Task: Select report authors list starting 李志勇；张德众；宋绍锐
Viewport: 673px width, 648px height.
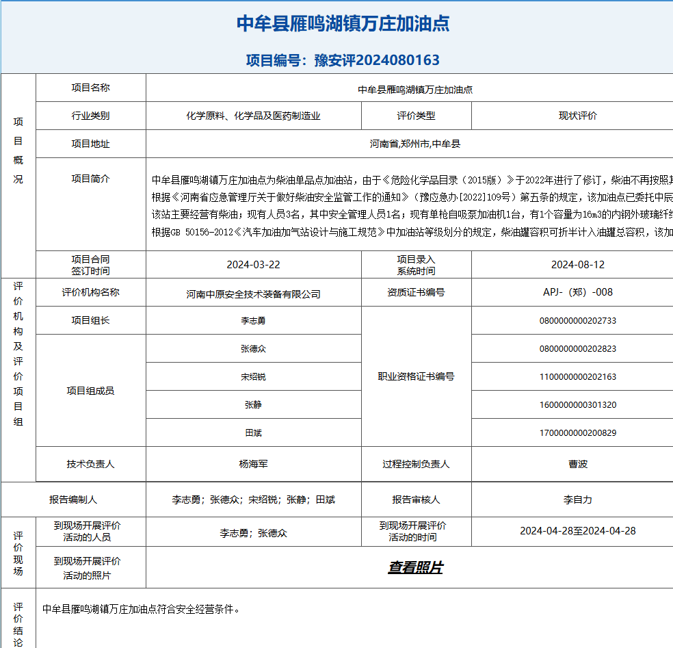Action: [x=253, y=500]
